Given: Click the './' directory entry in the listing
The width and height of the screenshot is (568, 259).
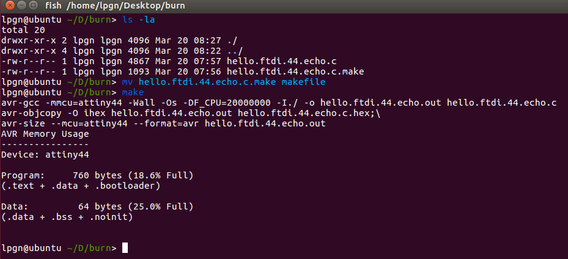Looking at the screenshot, I should (232, 40).
